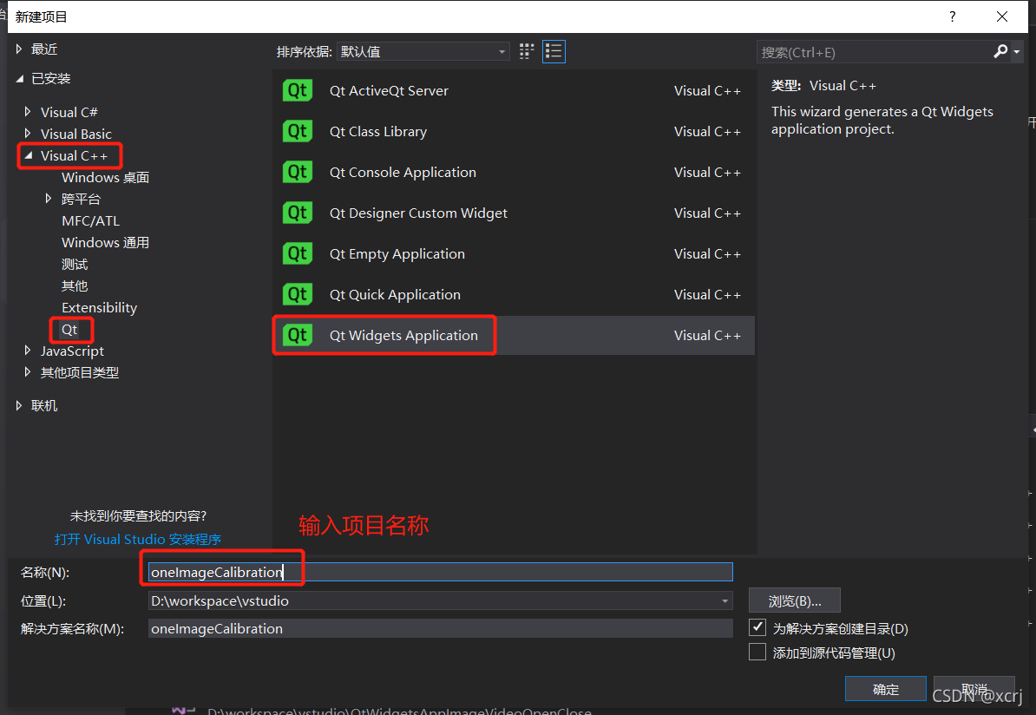Select Qt Empty Application template
This screenshot has height=715, width=1036.
[514, 253]
